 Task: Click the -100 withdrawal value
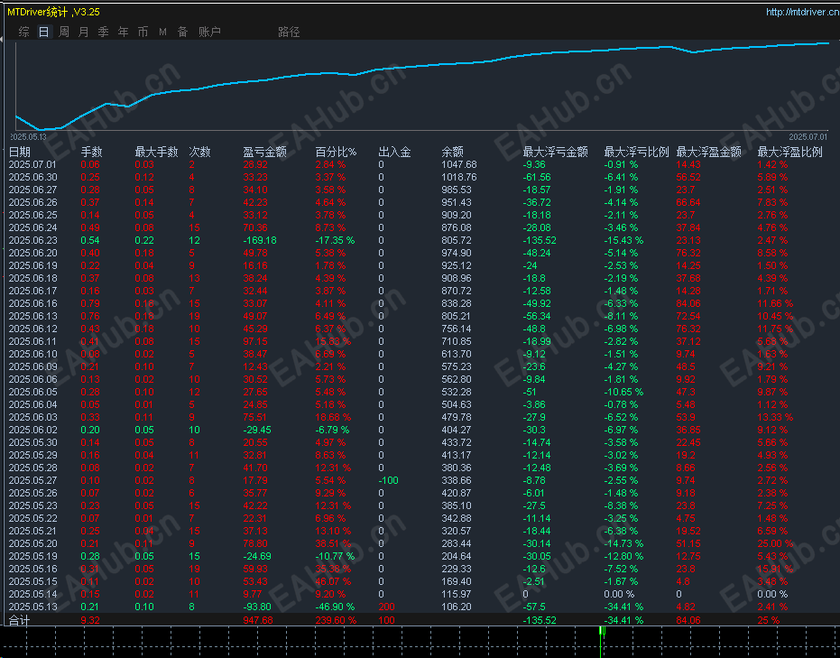pos(388,481)
